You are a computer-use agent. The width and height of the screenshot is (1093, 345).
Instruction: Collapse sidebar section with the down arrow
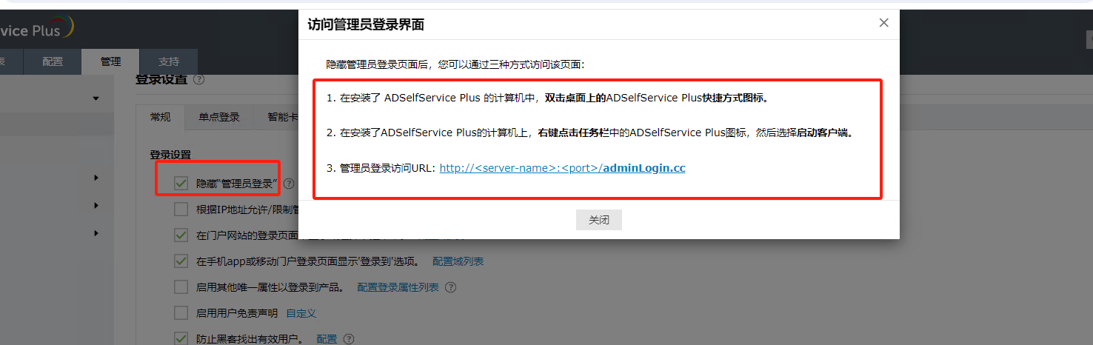tap(96, 98)
